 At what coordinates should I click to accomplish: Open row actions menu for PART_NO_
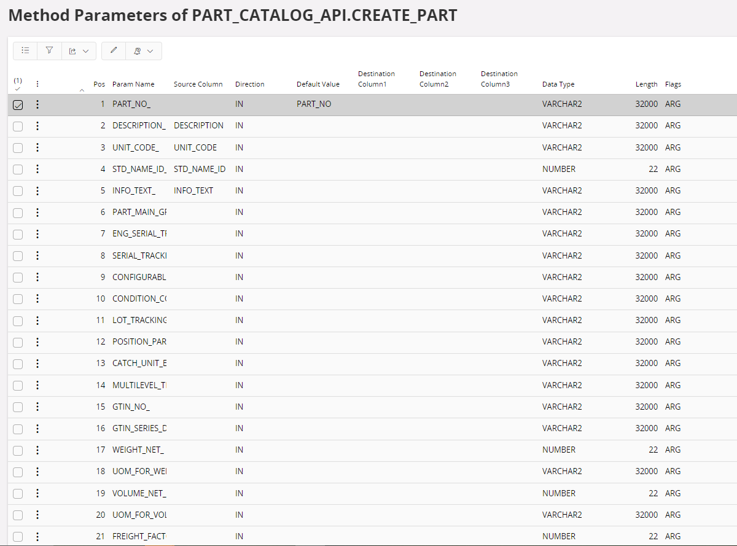pos(37,104)
